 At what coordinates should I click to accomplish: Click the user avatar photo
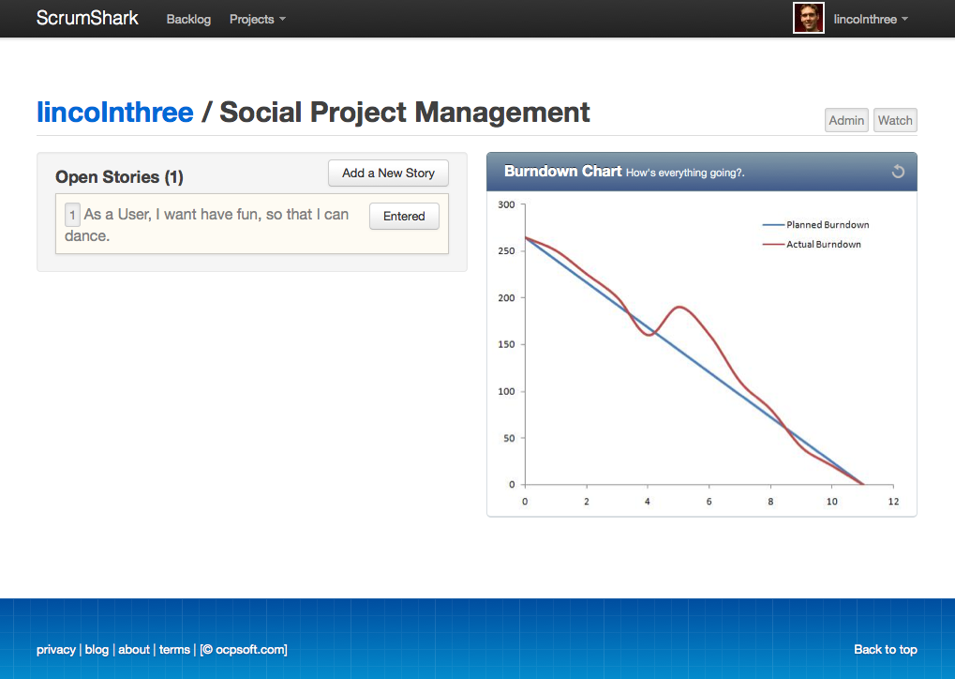point(808,18)
